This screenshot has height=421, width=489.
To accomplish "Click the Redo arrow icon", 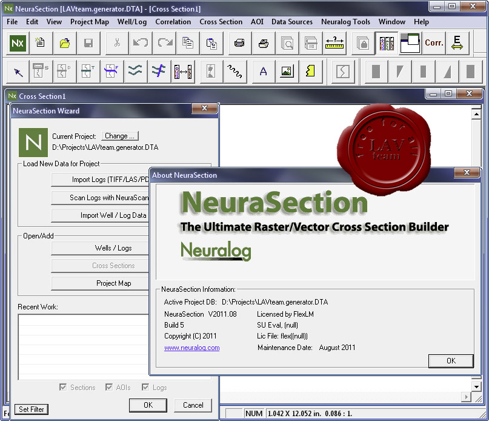I will [x=165, y=43].
